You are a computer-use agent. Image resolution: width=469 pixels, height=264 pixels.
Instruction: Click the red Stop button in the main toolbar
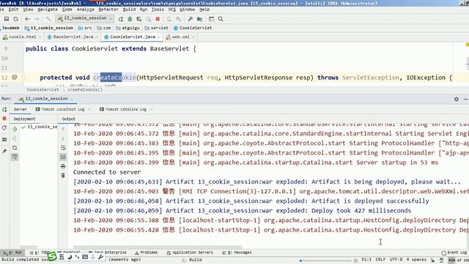click(158, 19)
